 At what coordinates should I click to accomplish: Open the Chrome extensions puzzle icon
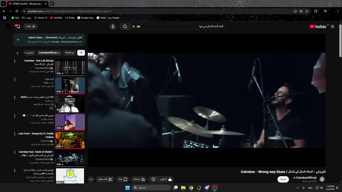[316, 11]
